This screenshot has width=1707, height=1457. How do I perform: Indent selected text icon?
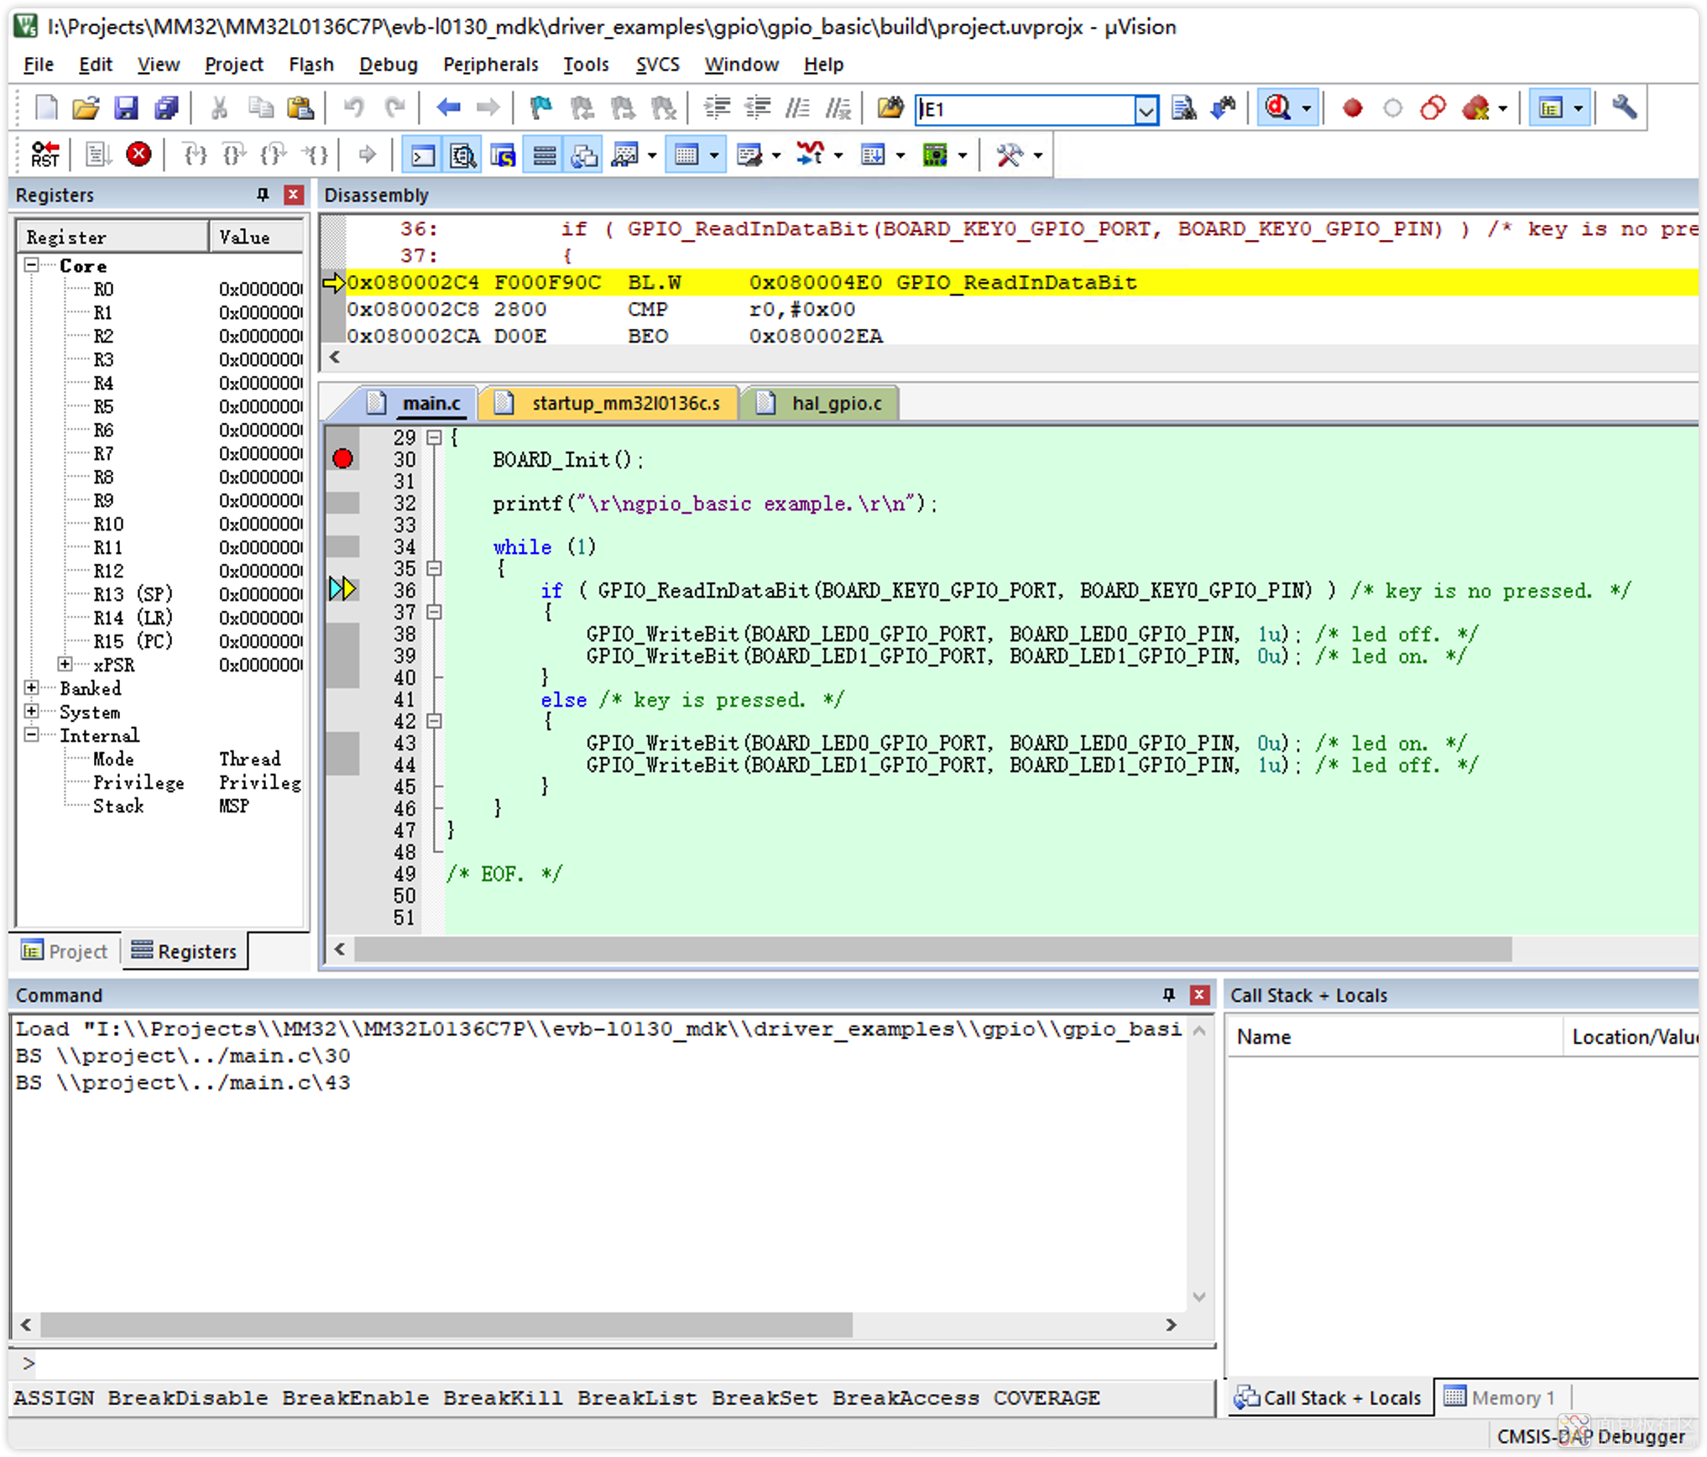pyautogui.click(x=717, y=108)
